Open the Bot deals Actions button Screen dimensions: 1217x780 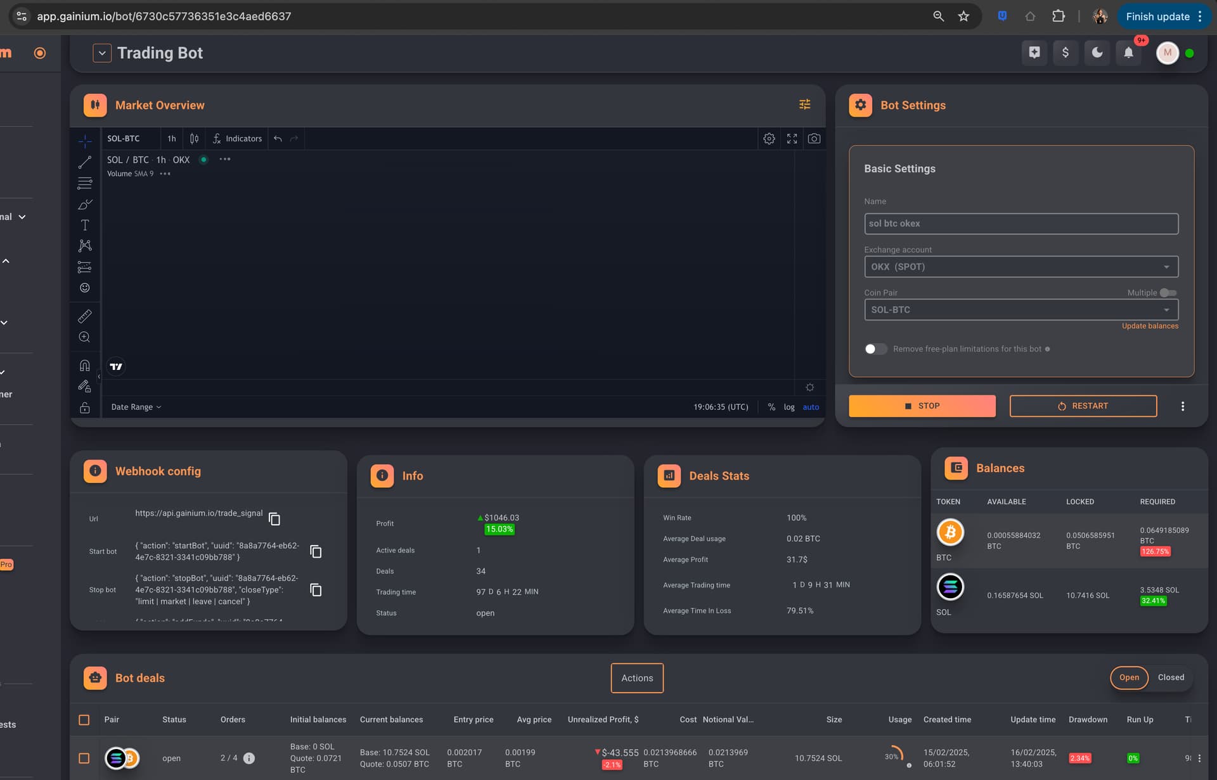[637, 678]
